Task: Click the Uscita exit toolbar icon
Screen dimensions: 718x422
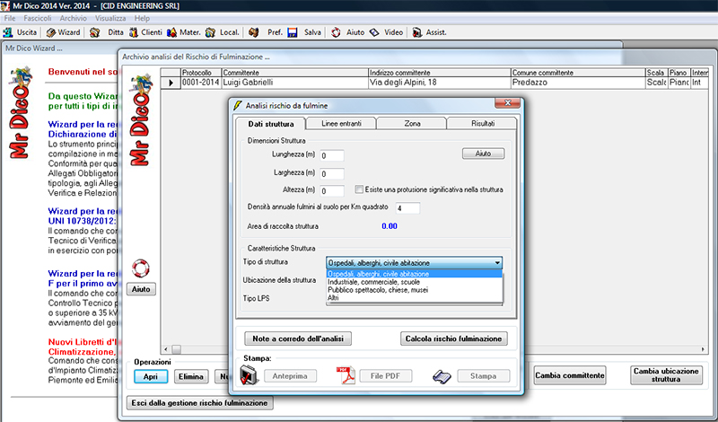Action: (9, 32)
